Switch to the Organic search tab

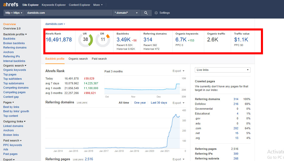[x=78, y=59]
